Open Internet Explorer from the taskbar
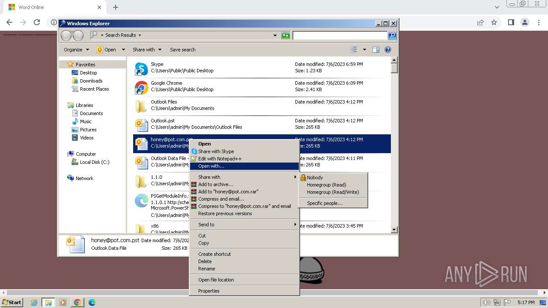This screenshot has height=308, width=548. pyautogui.click(x=34, y=302)
